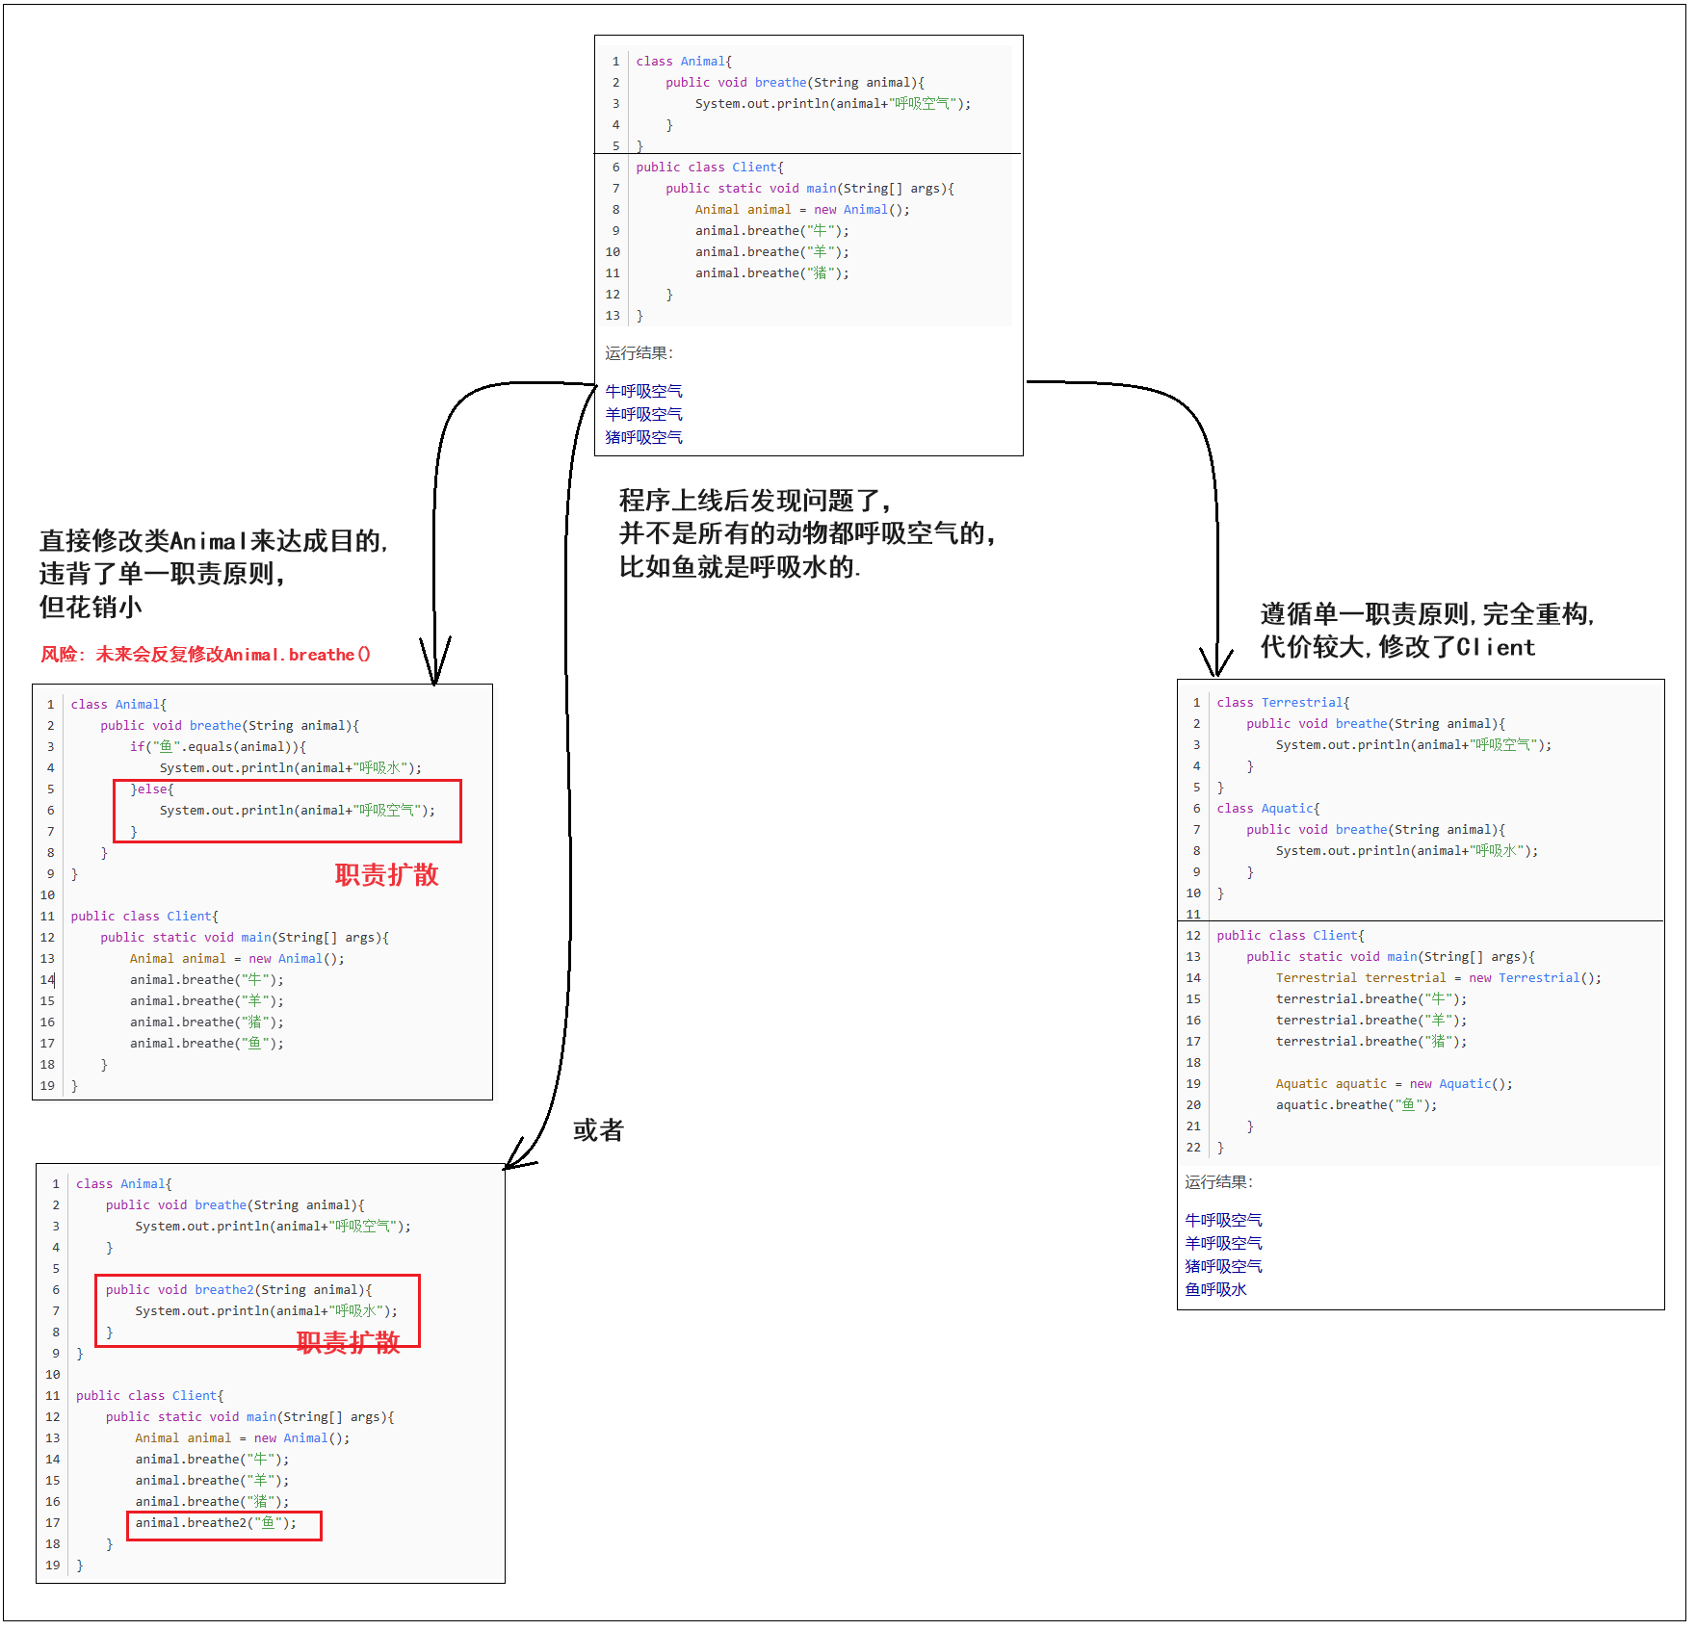Select the line "并不是所有的动物都呼吸空气的,"
Screen dimensions: 1696x1630
click(x=807, y=533)
